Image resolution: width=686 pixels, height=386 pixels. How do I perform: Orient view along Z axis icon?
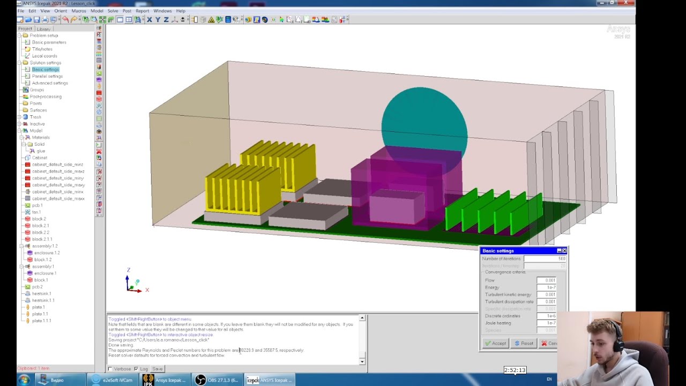click(x=166, y=20)
